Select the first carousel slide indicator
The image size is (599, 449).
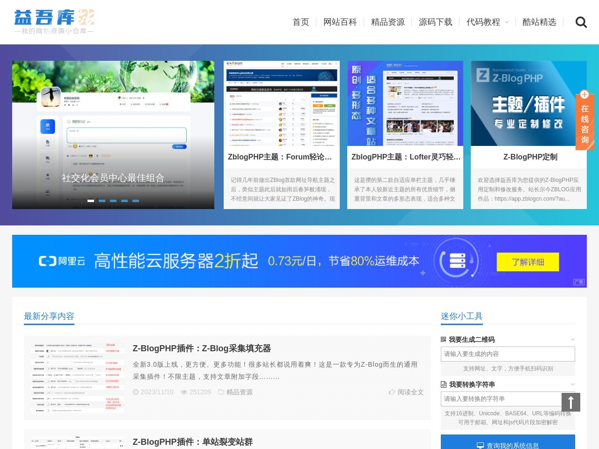[91, 201]
